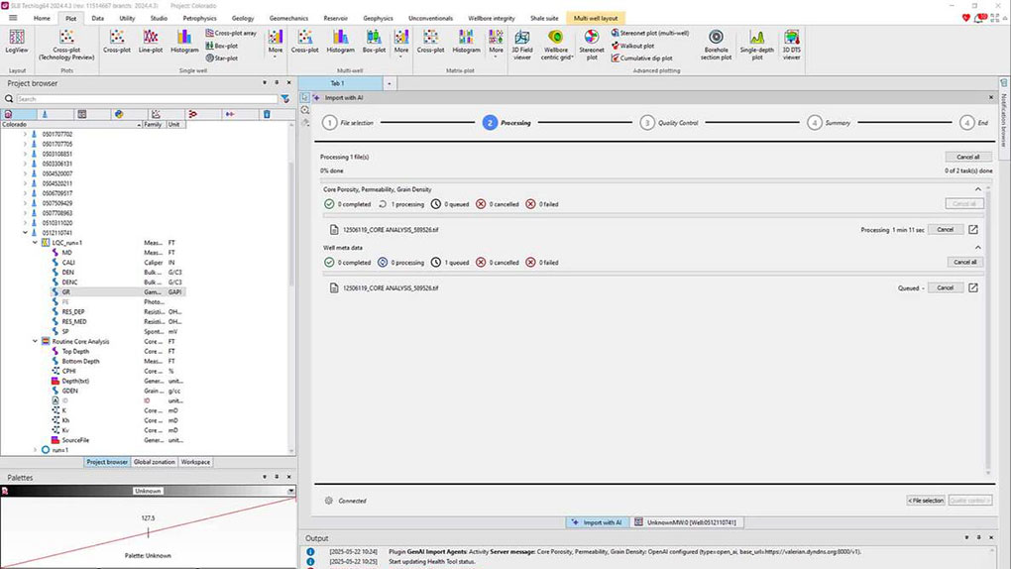Open the Borehole section plot
The width and height of the screenshot is (1011, 569).
tap(716, 45)
